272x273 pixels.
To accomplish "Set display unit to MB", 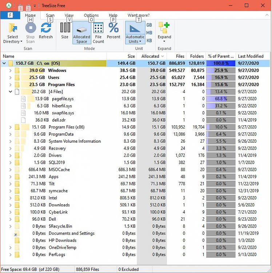I will click(x=149, y=33).
